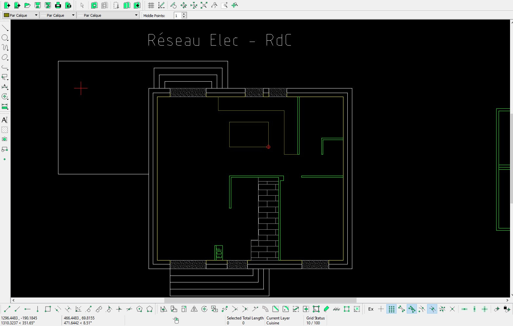Viewport: 513px width, 326px height.
Task: Create a new drawing file
Action: [7, 5]
